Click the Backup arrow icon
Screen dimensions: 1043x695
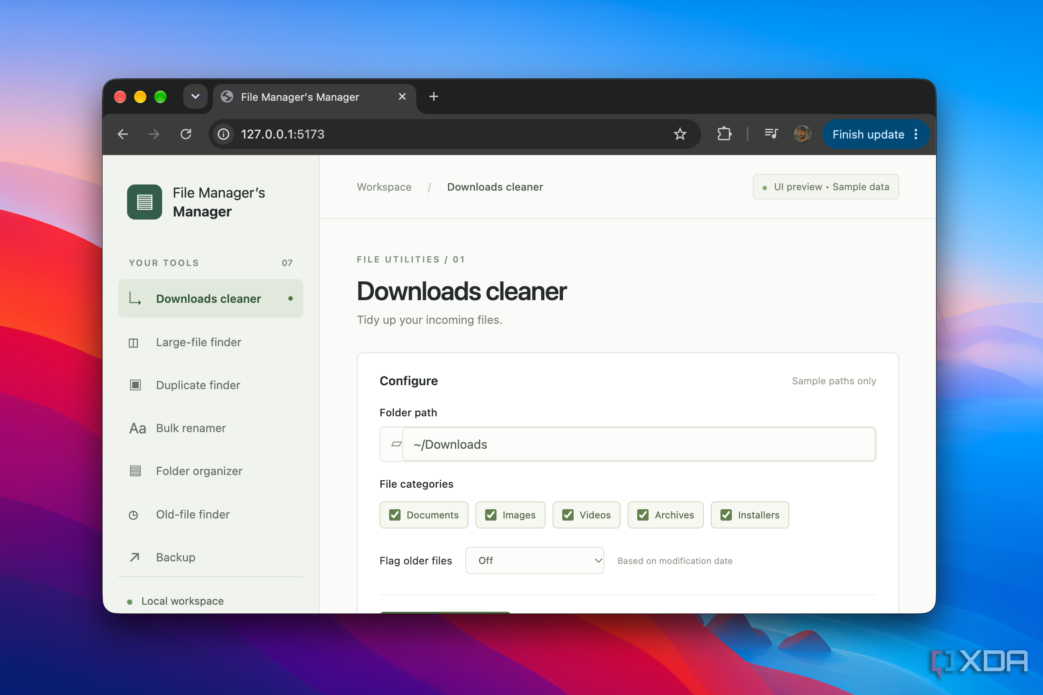click(x=135, y=557)
